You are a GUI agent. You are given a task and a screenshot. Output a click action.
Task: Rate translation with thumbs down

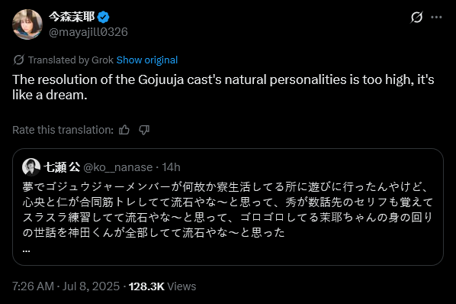coord(144,130)
